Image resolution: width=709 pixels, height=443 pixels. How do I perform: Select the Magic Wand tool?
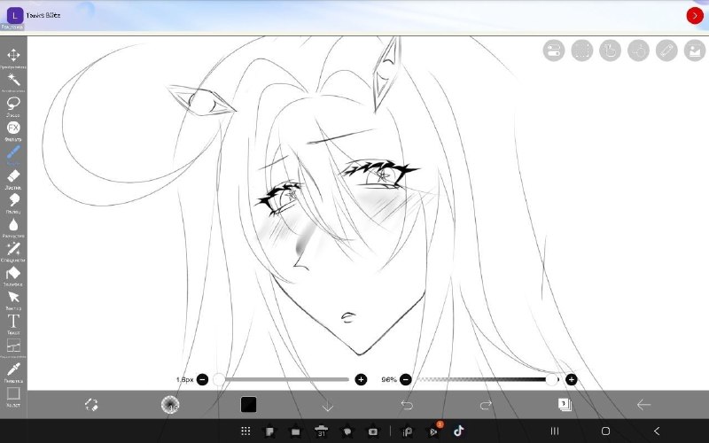13,80
